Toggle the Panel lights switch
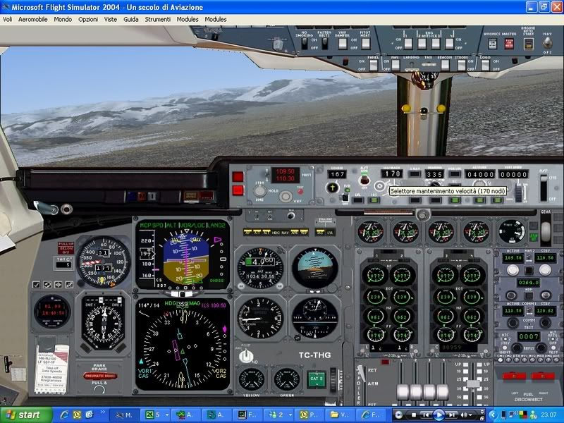564x423 pixels. point(374,65)
